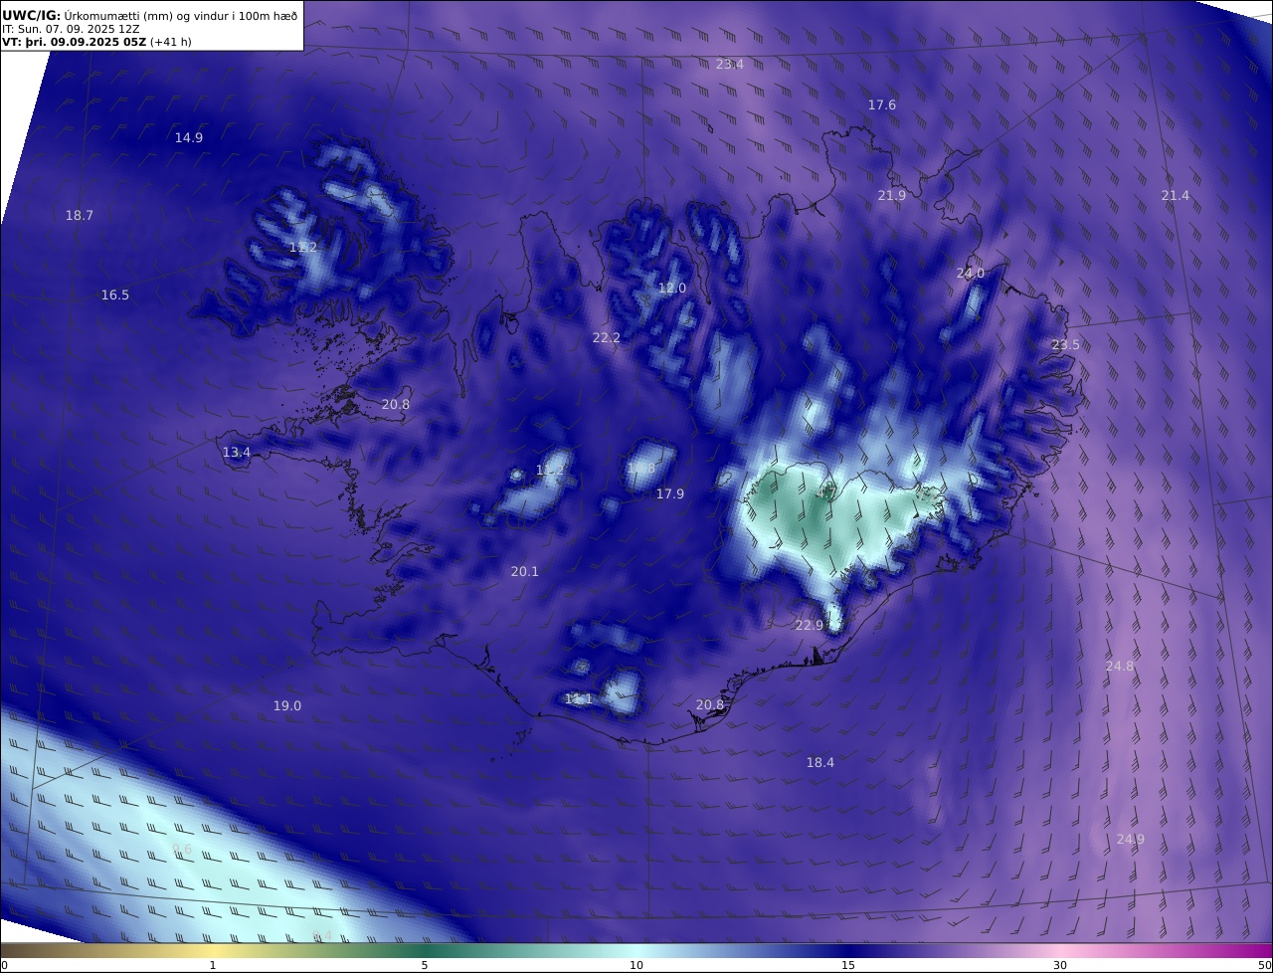Select the faint 9.6 value label
This screenshot has width=1273, height=973.
(x=183, y=849)
